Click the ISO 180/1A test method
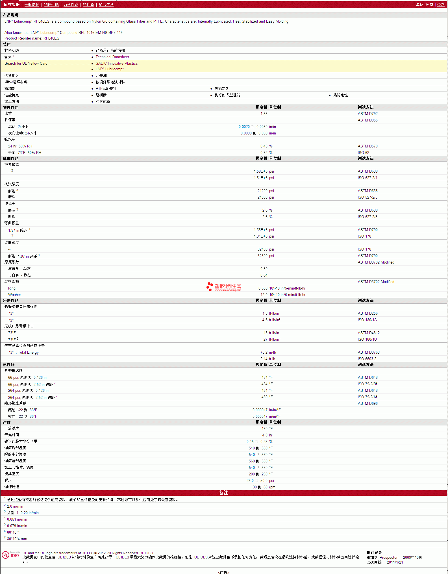The width and height of the screenshot is (448, 574). click(367, 320)
